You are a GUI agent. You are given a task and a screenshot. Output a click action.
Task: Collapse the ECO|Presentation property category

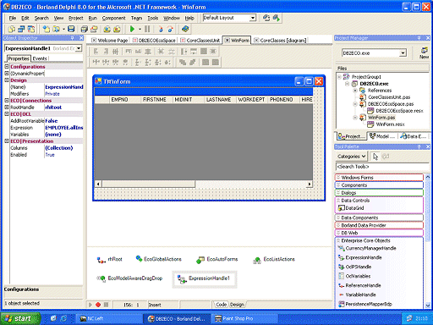point(7,140)
